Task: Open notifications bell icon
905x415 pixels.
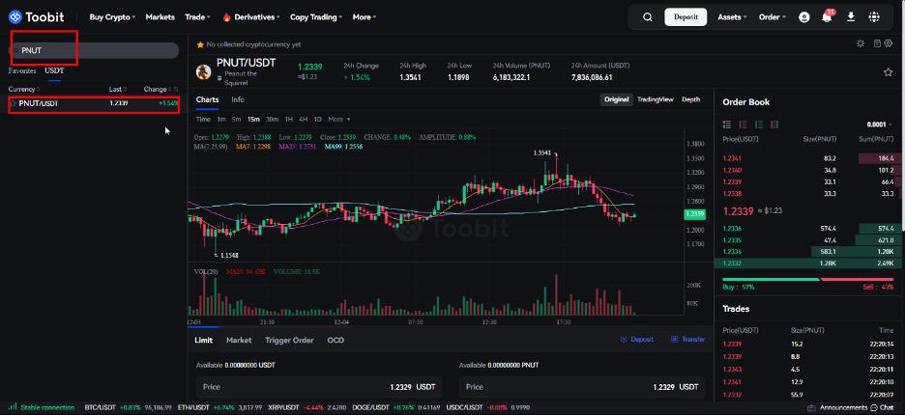Action: [x=827, y=16]
